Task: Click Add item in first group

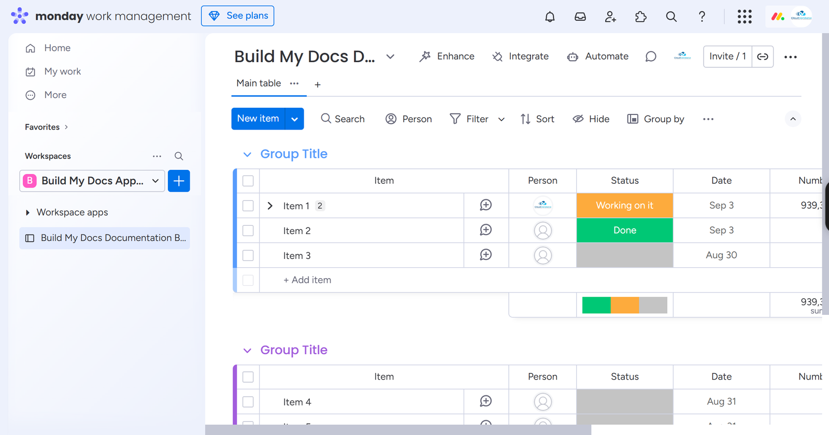Action: 307,280
